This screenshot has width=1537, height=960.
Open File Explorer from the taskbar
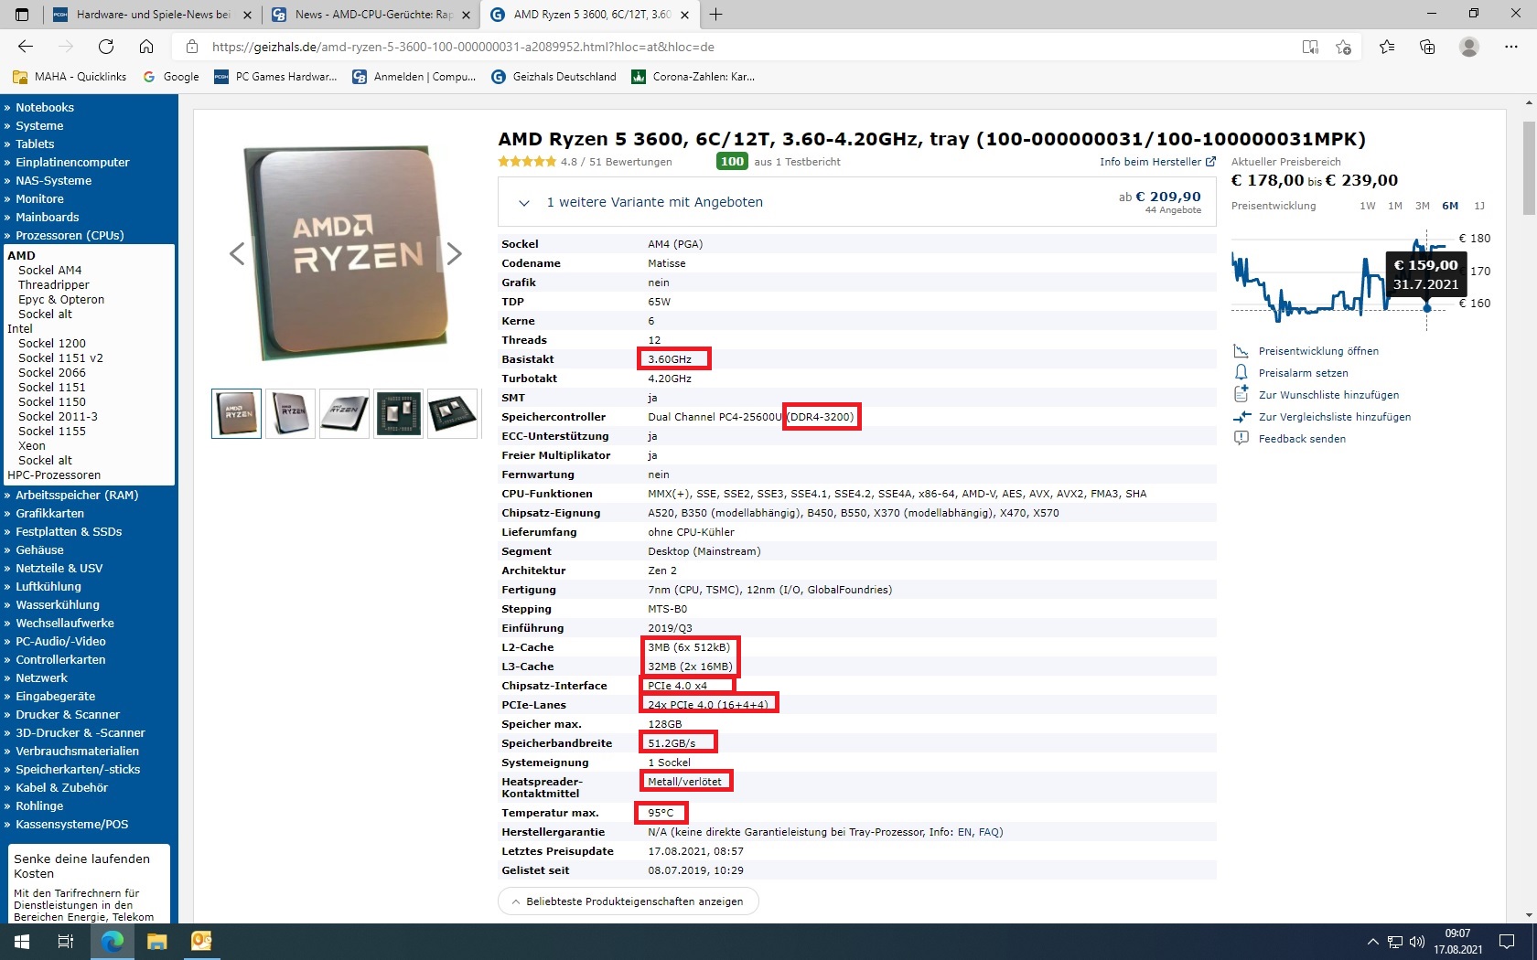coord(157,942)
